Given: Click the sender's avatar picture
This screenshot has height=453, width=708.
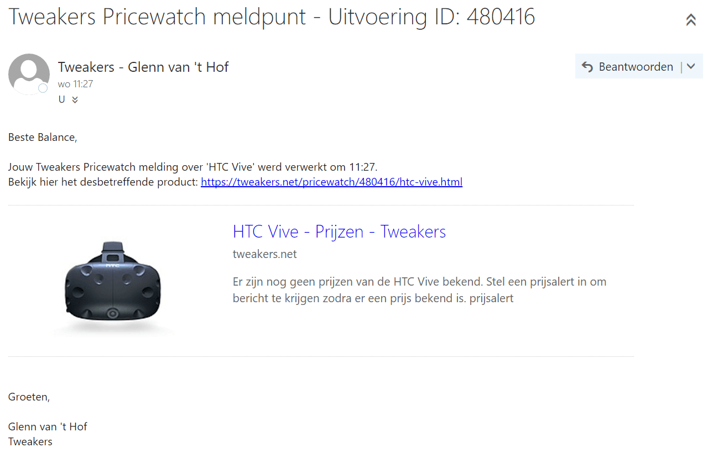Looking at the screenshot, I should (x=29, y=74).
